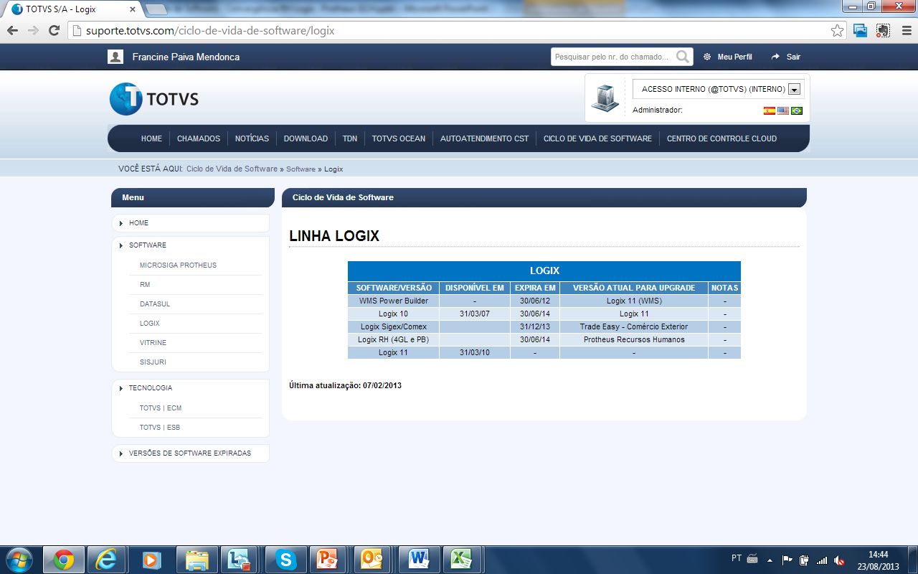Click the network signal tray icon

pos(823,560)
